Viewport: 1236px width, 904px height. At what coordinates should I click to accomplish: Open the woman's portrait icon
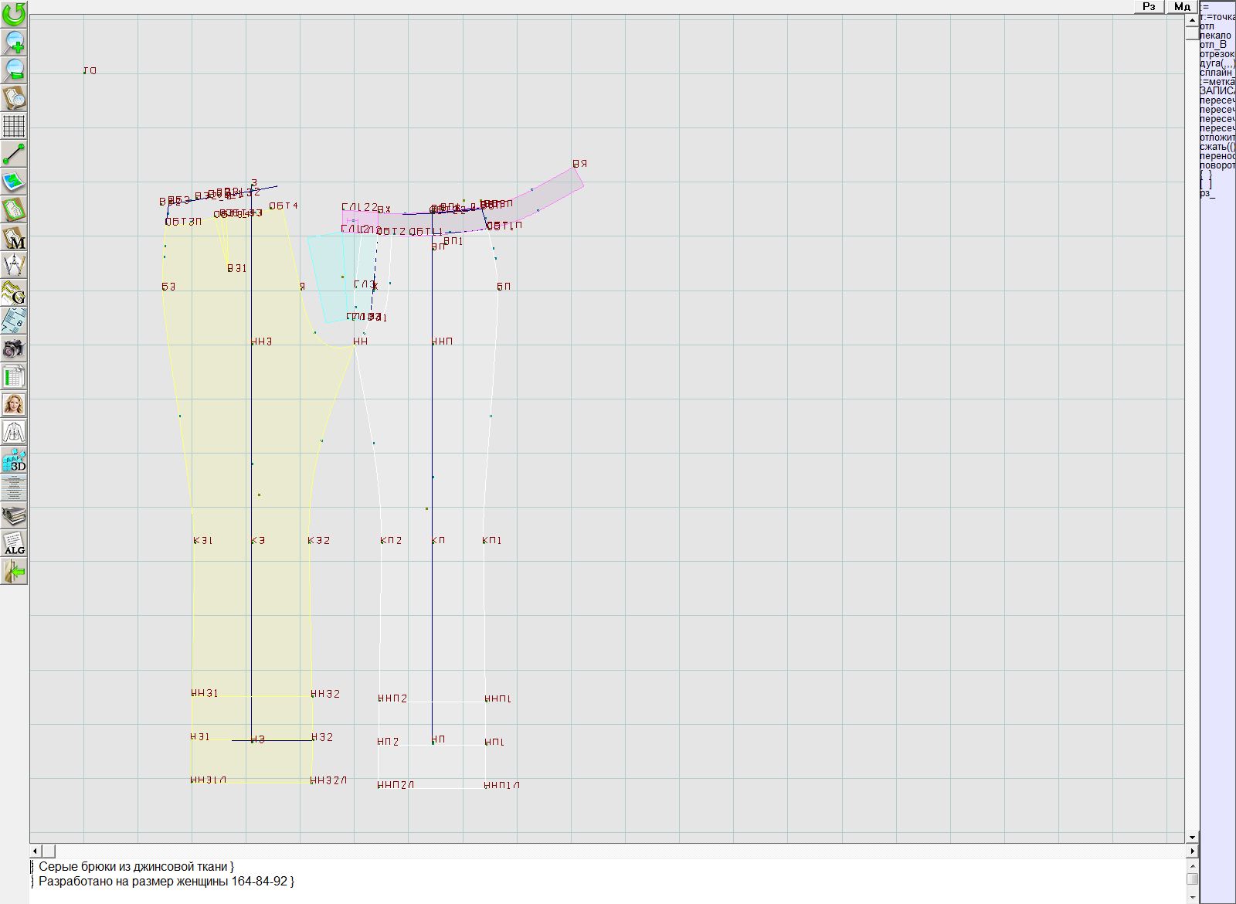tap(14, 404)
